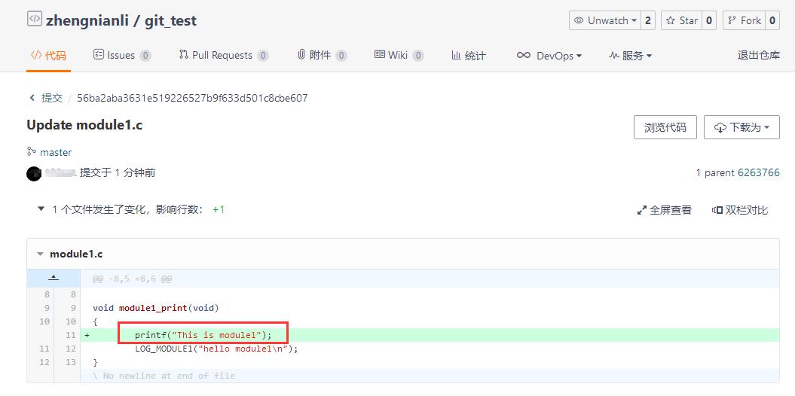The height and width of the screenshot is (396, 795).
Task: Expand the 服务 services dropdown
Action: click(x=630, y=56)
